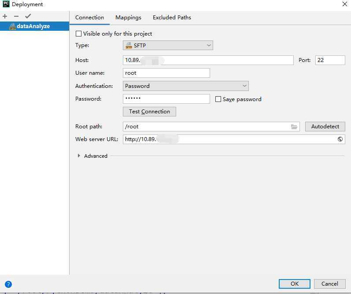Confirm settings with OK button

(x=294, y=284)
